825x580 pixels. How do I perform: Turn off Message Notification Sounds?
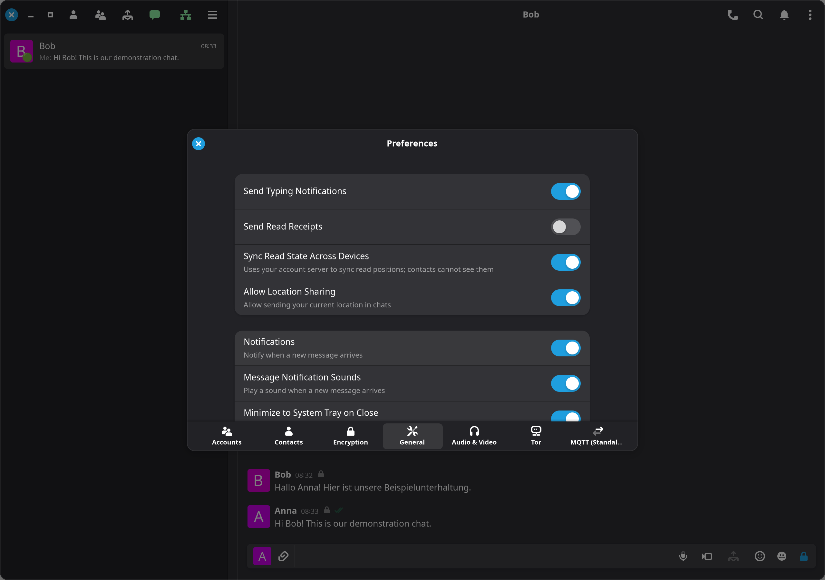pos(566,383)
